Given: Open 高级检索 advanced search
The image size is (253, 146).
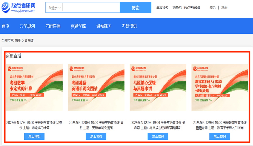Looking at the screenshot, I should pos(162,8).
